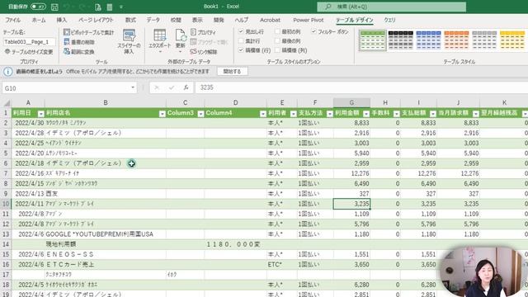Select row 14 header
The height and width of the screenshot is (297, 528).
pyautogui.click(x=6, y=244)
